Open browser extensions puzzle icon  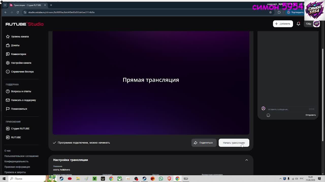pyautogui.click(x=279, y=12)
